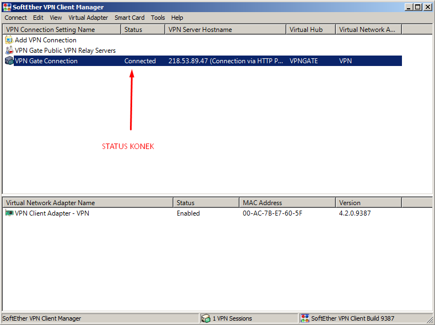Sort by Virtual Network Adapter Name column
Image resolution: width=435 pixels, height=325 pixels.
88,203
